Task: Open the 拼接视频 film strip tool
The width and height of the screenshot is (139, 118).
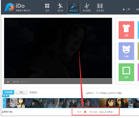Action: pos(100,8)
